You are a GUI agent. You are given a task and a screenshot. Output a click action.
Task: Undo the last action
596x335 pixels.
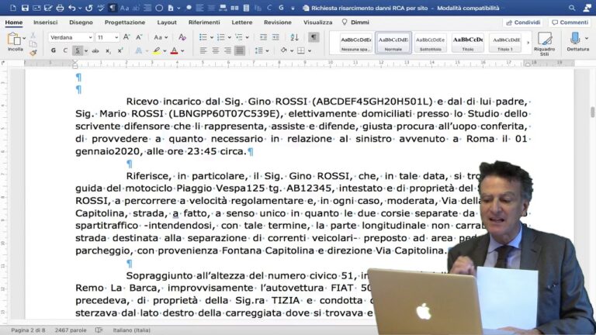[x=71, y=8]
